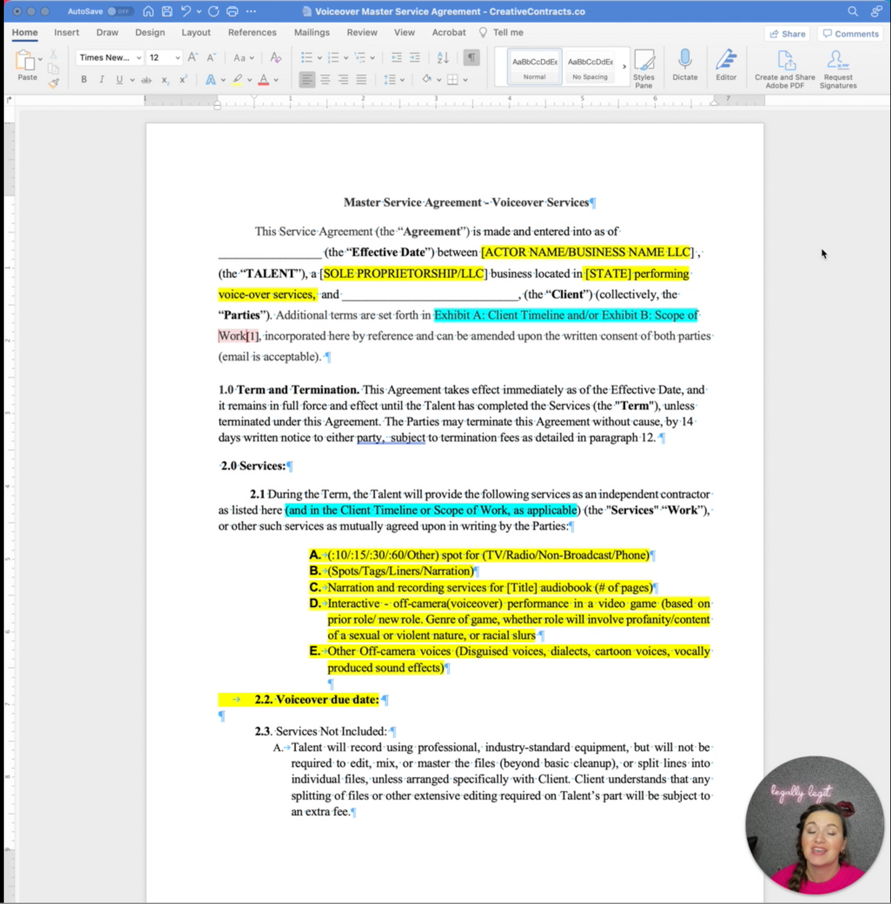Click the Share button
Viewport: 891px width, 904px height.
click(x=787, y=33)
